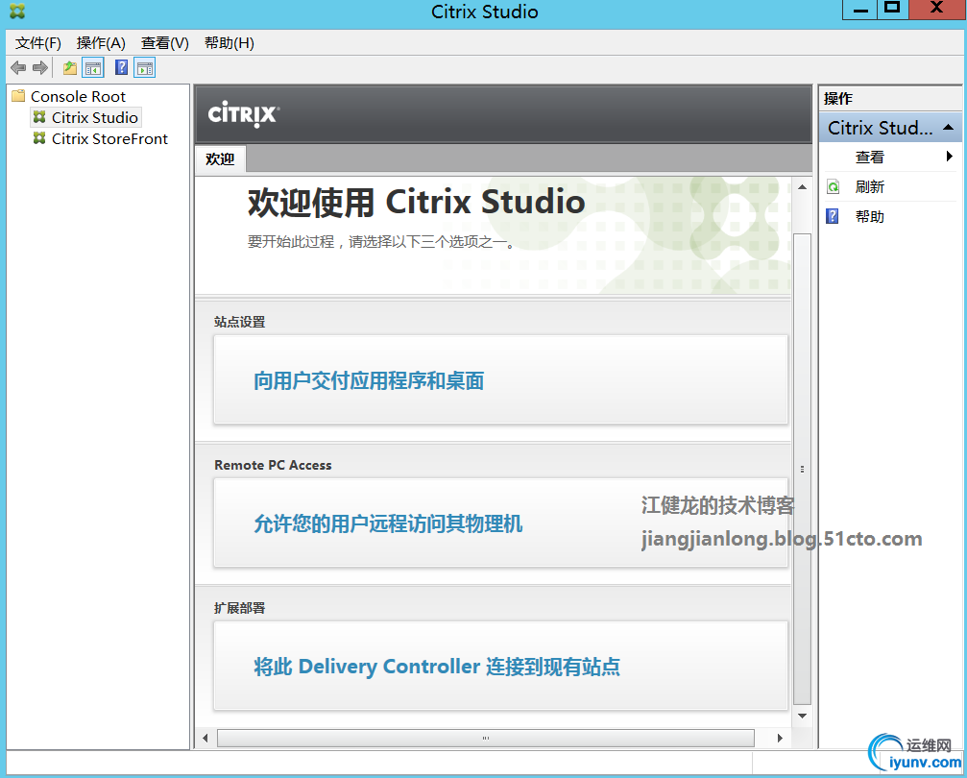Open the 帮助(H) menu

229,42
